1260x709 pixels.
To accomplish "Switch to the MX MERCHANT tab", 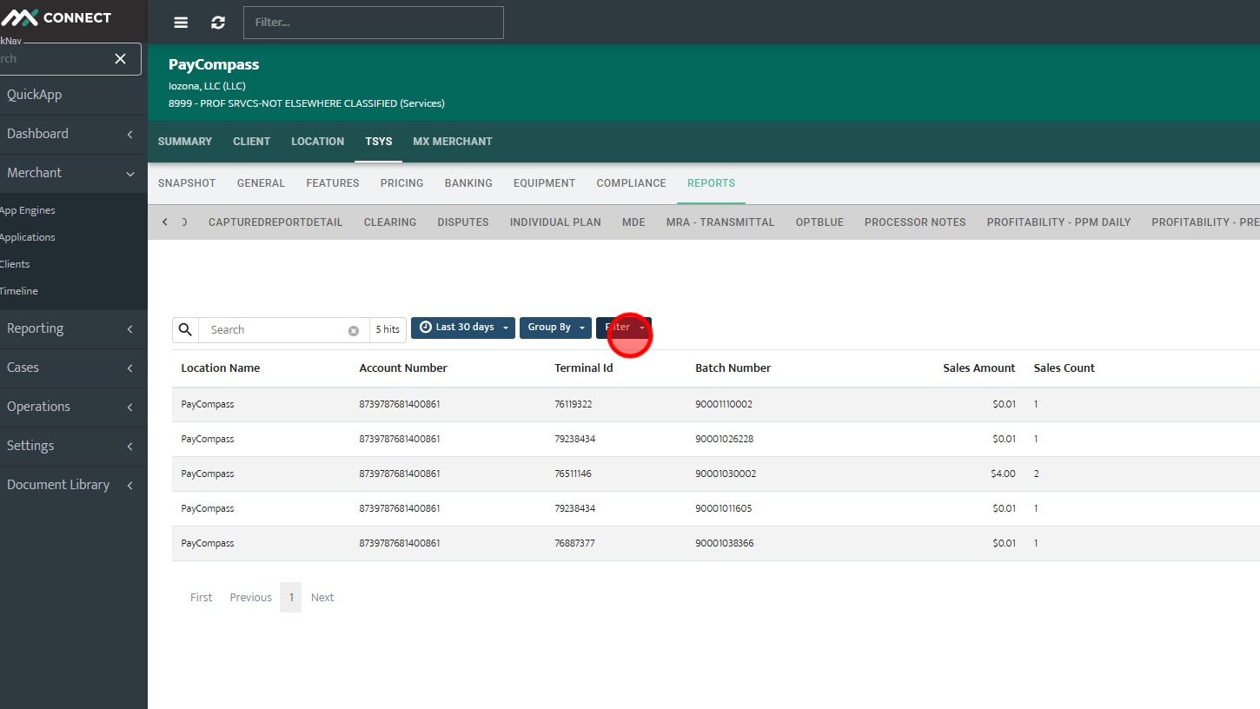I will pyautogui.click(x=453, y=141).
